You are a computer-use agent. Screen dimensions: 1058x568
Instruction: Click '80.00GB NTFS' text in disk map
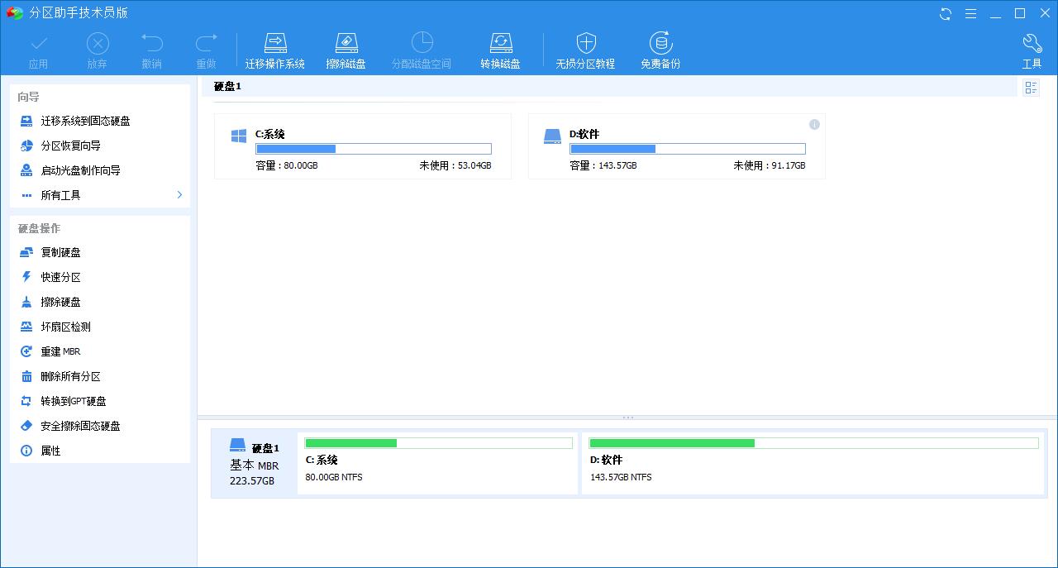point(334,477)
